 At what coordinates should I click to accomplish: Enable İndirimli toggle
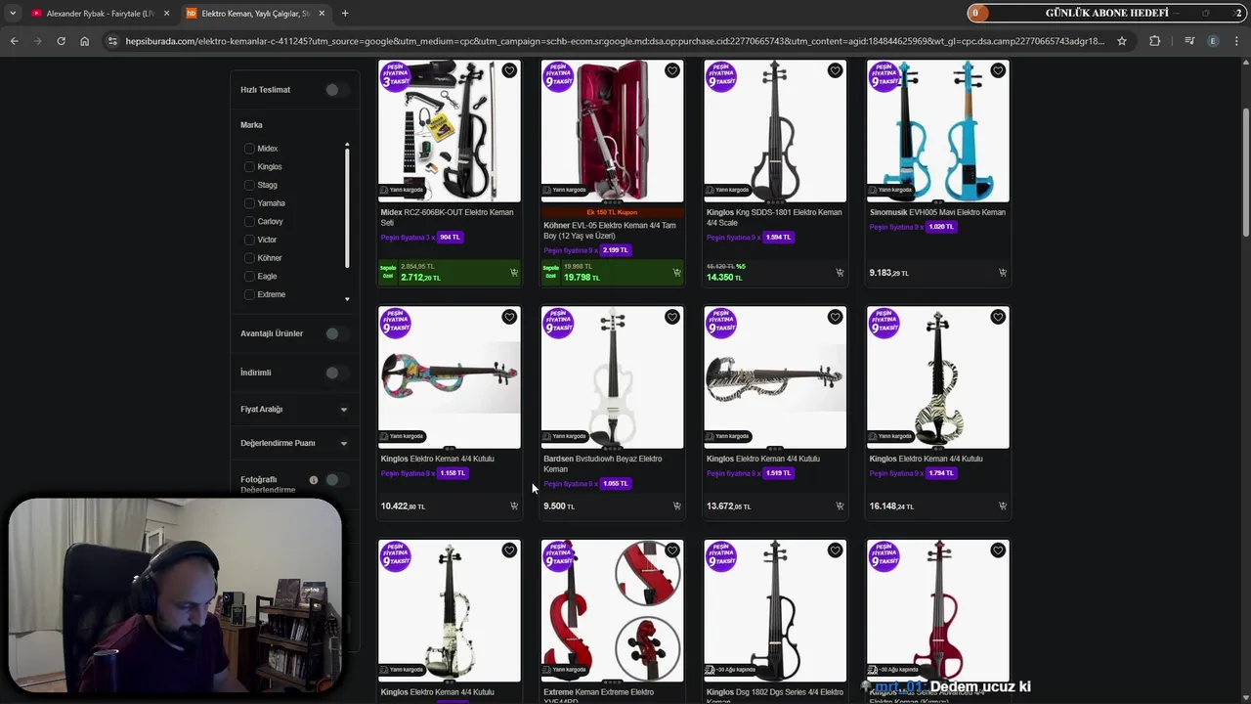coord(336,373)
